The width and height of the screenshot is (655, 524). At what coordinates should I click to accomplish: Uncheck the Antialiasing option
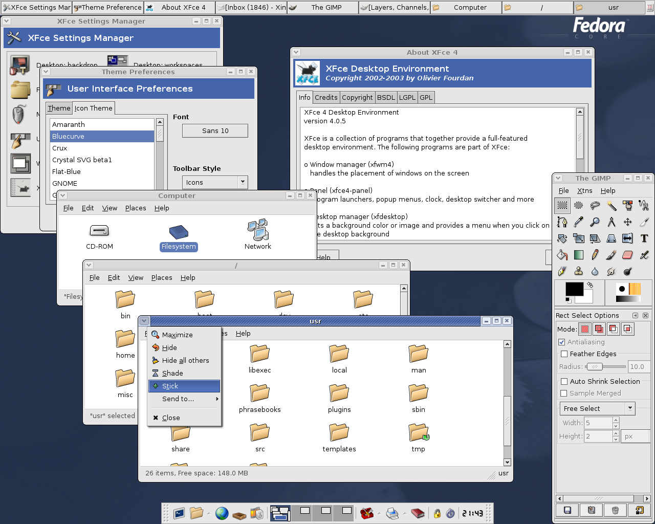click(x=562, y=342)
